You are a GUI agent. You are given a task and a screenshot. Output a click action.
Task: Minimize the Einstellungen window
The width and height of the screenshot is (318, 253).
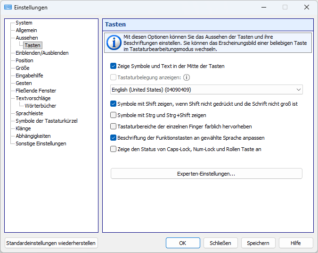pos(264,7)
